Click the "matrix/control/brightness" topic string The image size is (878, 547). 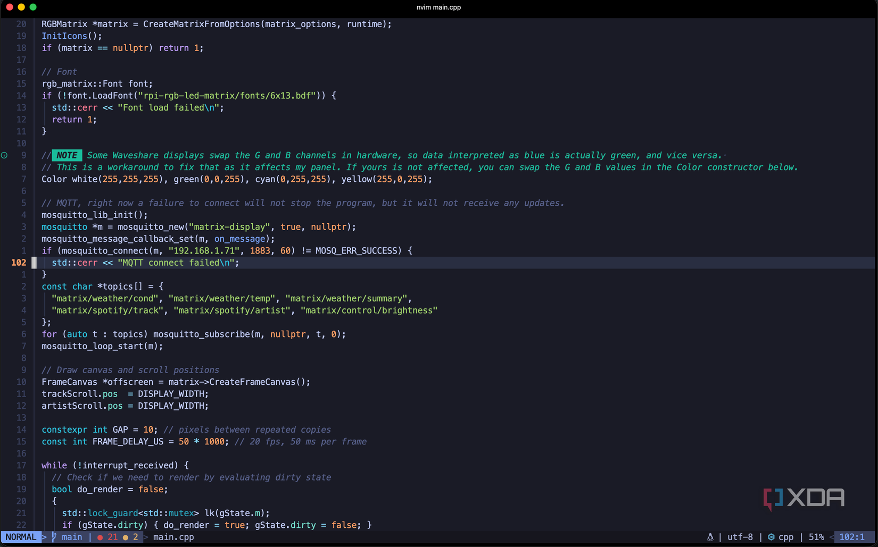point(369,310)
